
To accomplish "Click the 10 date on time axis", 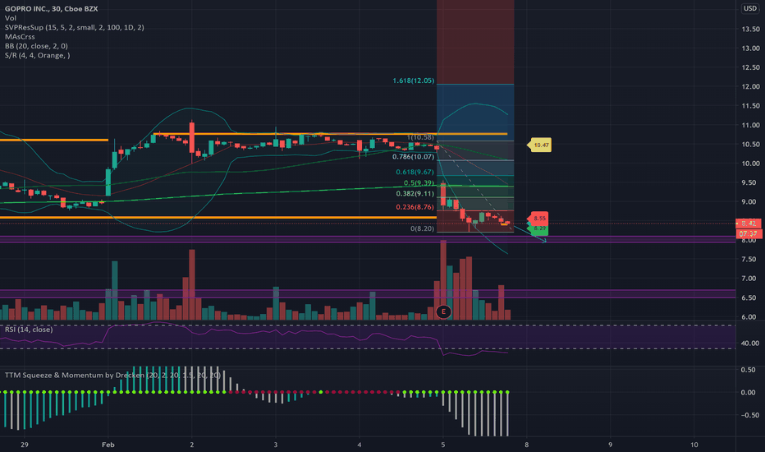I will [x=694, y=445].
